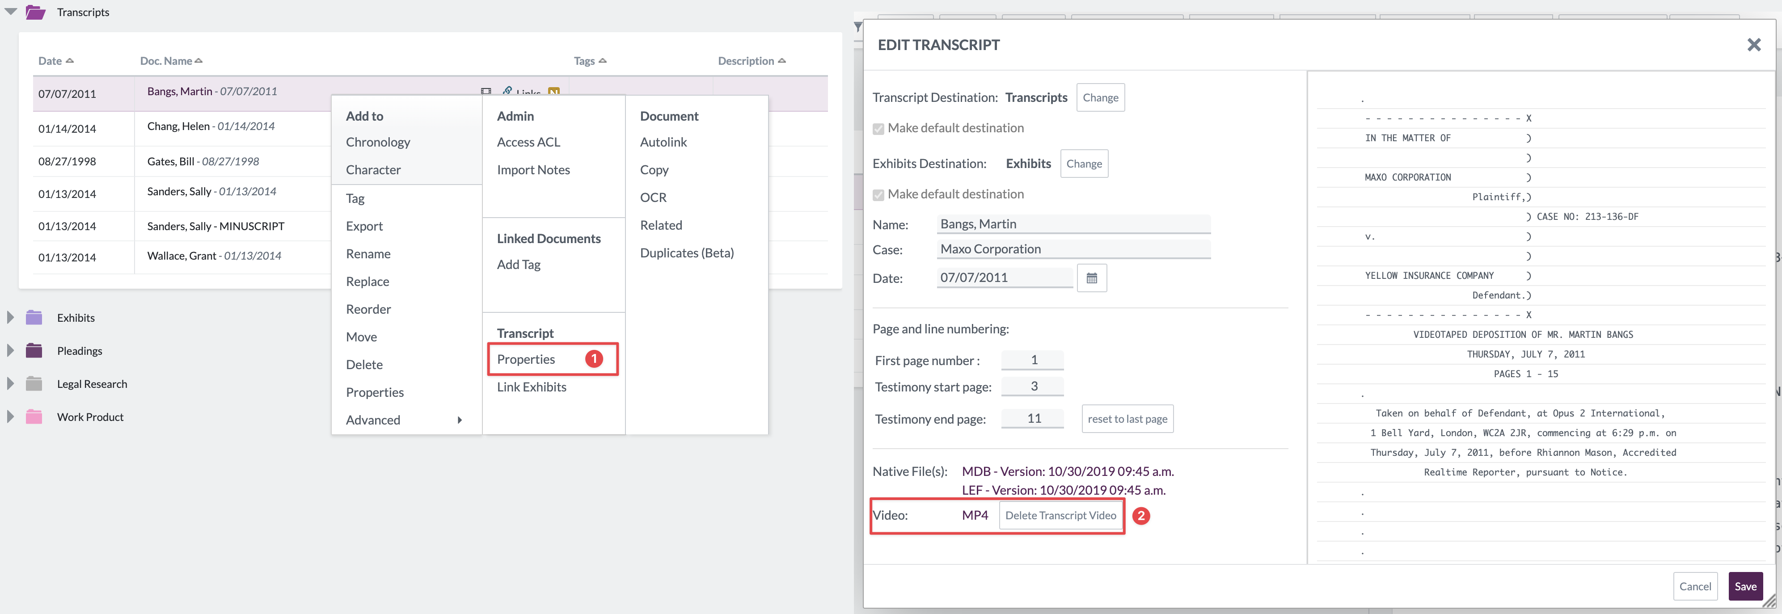The image size is (1782, 614).
Task: Expand the Work Product folder
Action: coord(10,417)
